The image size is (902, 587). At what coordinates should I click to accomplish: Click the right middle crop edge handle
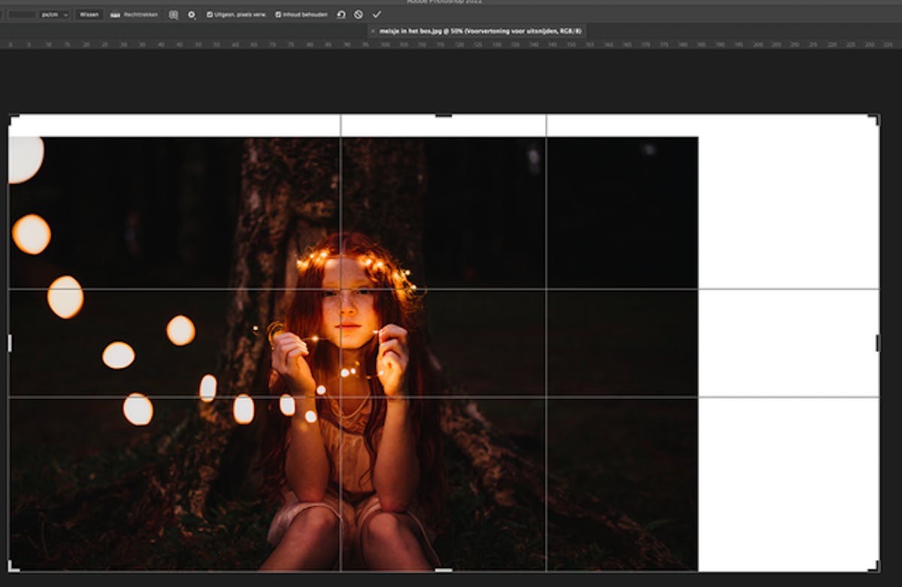point(877,343)
